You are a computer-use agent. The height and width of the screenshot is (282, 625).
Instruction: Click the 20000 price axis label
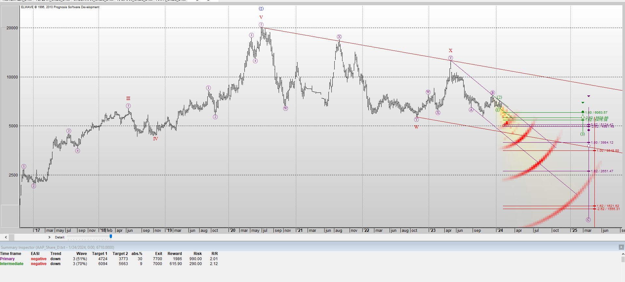pos(12,28)
